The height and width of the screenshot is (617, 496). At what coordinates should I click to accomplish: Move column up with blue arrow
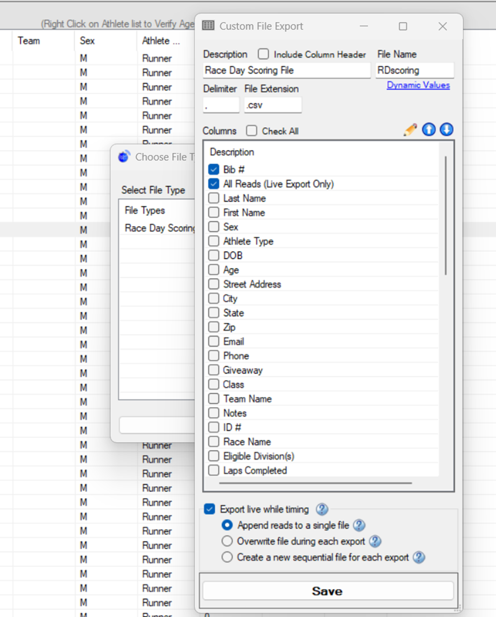click(429, 129)
